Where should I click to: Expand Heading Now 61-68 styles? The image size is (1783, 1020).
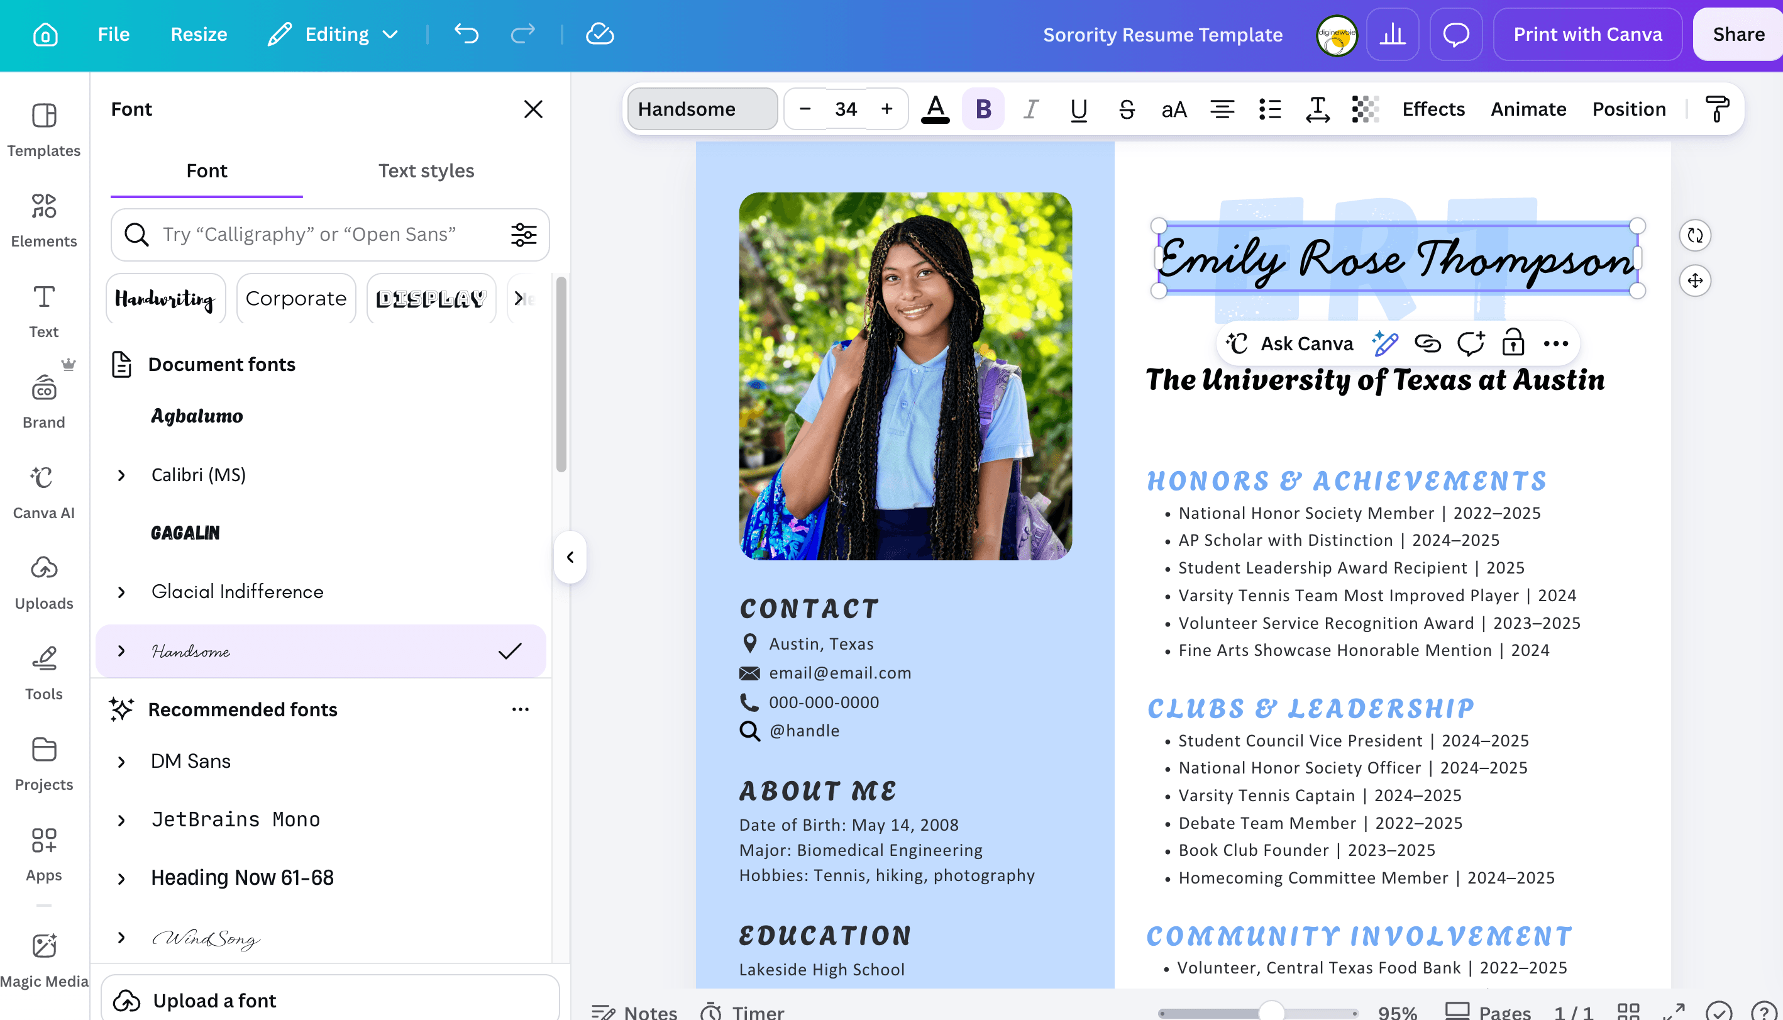pyautogui.click(x=121, y=879)
